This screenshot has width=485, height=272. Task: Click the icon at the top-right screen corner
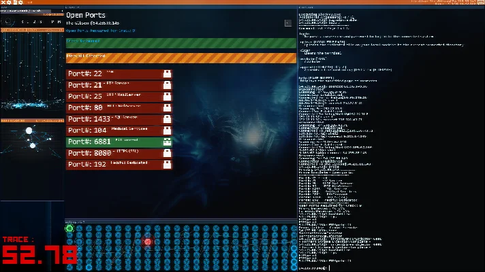pyautogui.click(x=482, y=3)
